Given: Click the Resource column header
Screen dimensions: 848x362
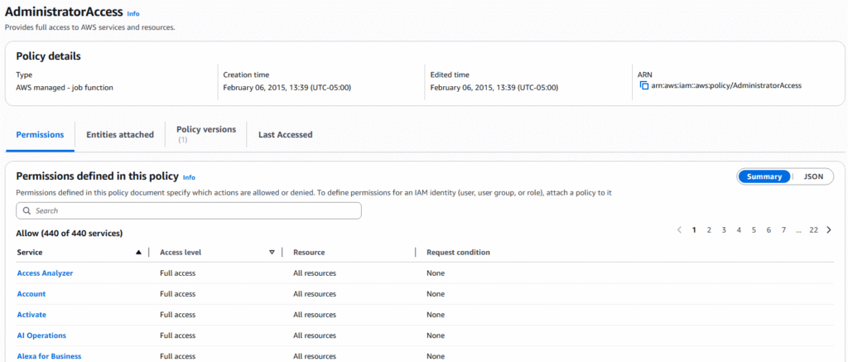Looking at the screenshot, I should coord(309,252).
